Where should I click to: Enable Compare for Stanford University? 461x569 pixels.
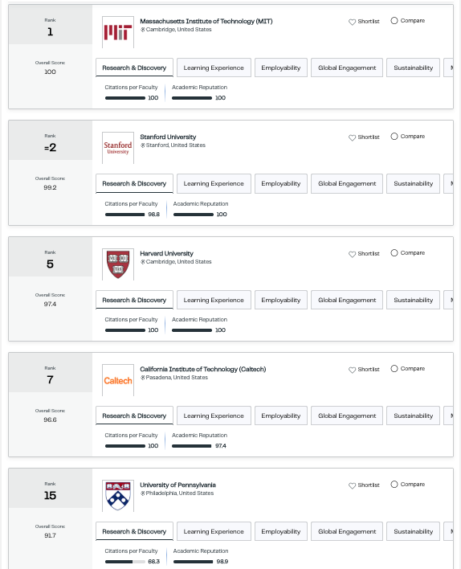click(x=394, y=137)
